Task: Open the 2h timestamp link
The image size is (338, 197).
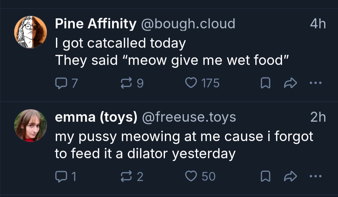Action: pos(318,117)
